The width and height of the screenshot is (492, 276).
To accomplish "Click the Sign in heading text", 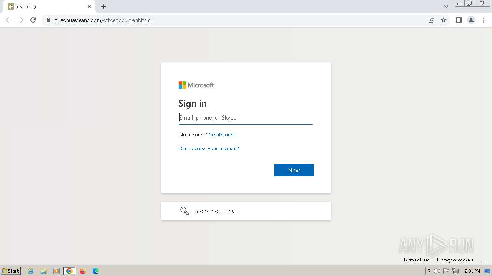I will click(193, 103).
